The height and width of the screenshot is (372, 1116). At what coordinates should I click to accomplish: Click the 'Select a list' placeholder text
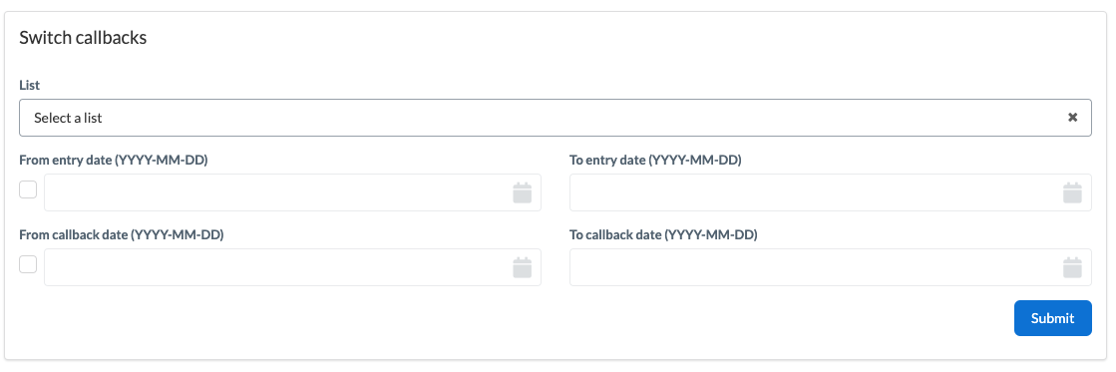(69, 118)
